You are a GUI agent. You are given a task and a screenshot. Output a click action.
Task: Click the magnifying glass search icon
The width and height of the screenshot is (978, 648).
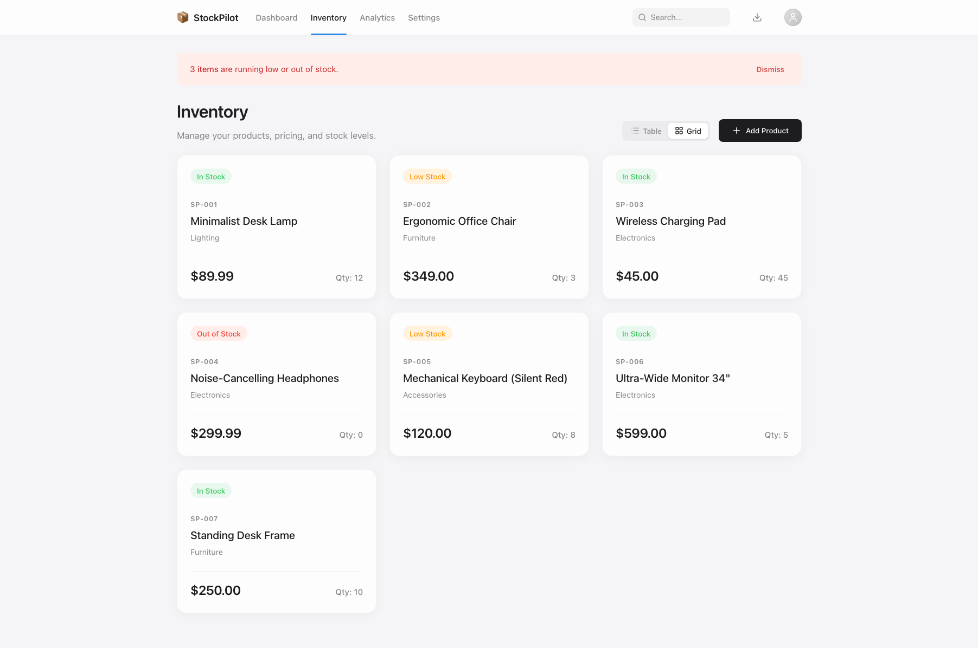(642, 17)
